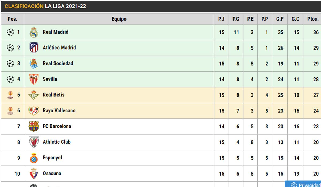Click the Athletic Club crest icon
Viewport: 321px width, 187px height.
tap(34, 142)
